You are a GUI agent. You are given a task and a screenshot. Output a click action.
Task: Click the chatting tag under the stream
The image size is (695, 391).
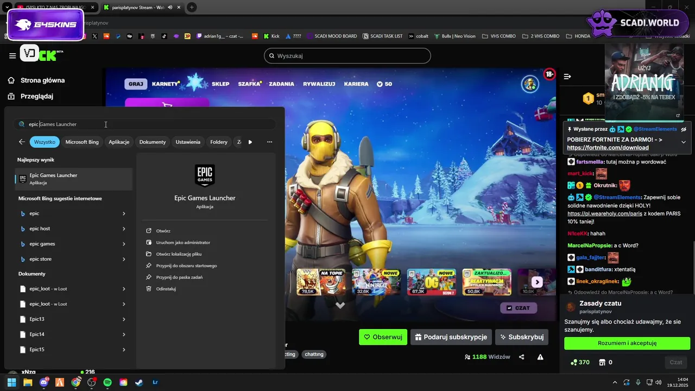[314, 354]
